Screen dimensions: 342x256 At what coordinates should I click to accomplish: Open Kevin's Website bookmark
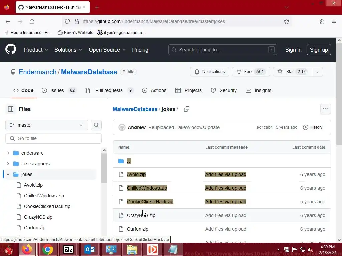click(x=75, y=33)
